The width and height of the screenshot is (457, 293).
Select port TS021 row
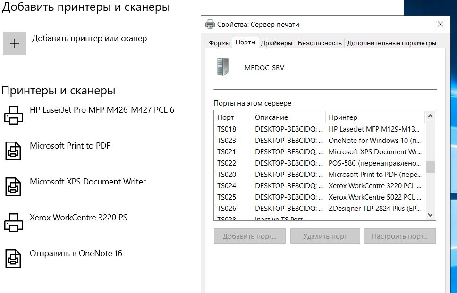point(320,152)
